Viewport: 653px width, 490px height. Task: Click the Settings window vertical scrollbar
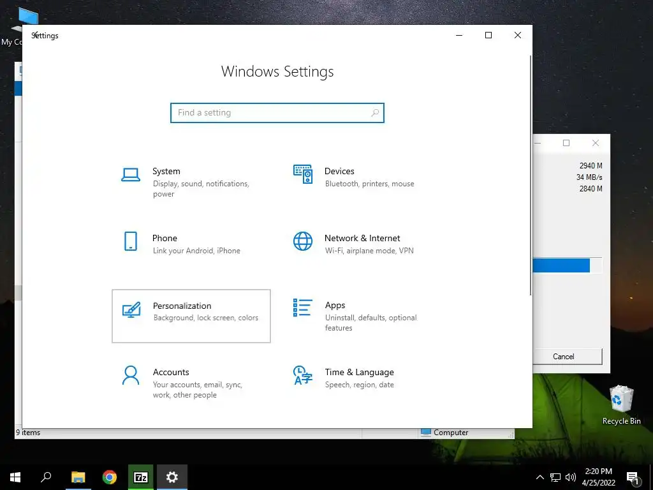(531, 175)
